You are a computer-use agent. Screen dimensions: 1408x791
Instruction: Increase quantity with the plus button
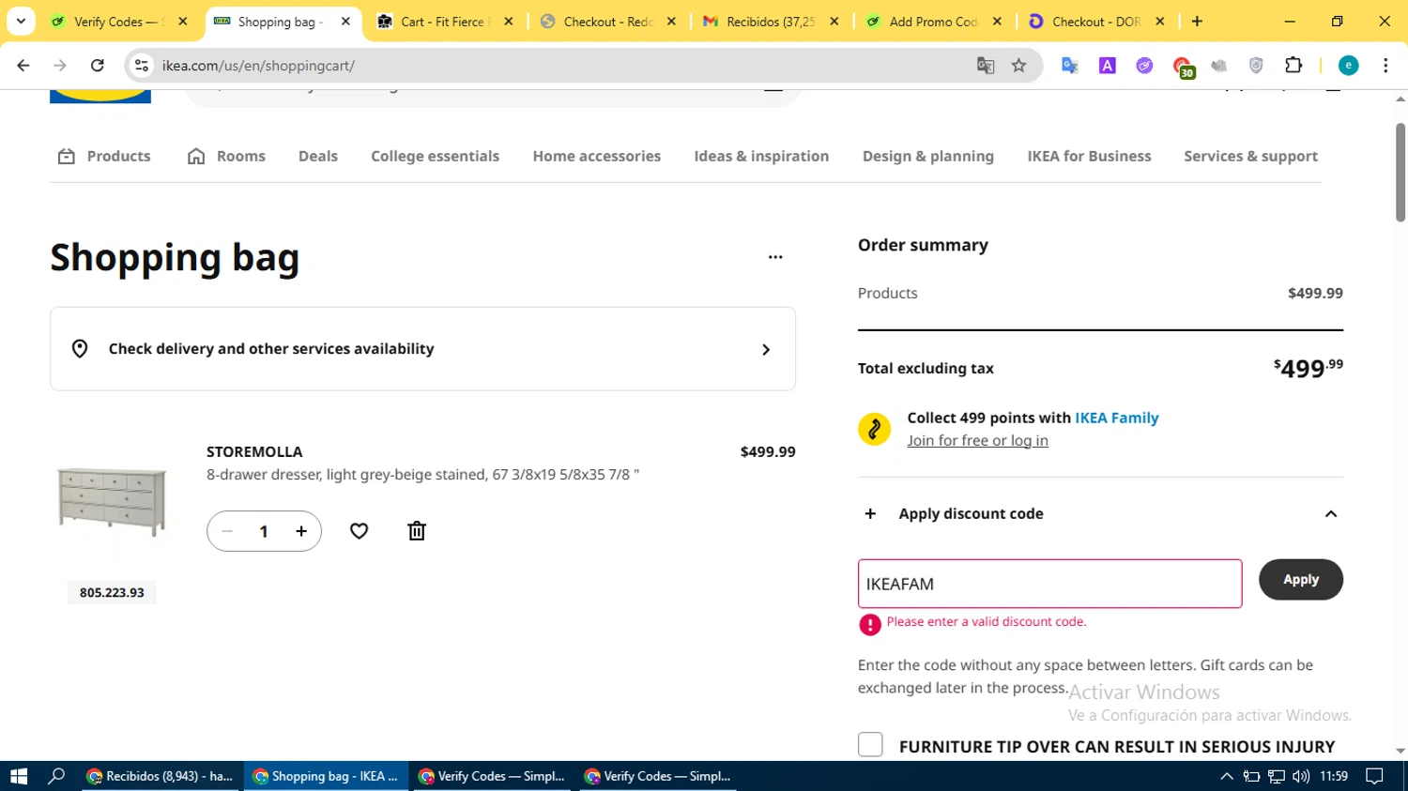(301, 531)
